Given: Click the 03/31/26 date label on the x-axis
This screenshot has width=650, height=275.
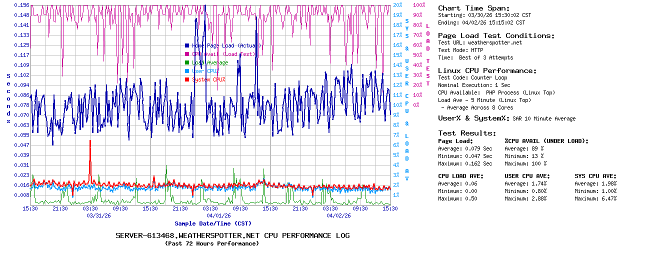Looking at the screenshot, I should (x=99, y=215).
